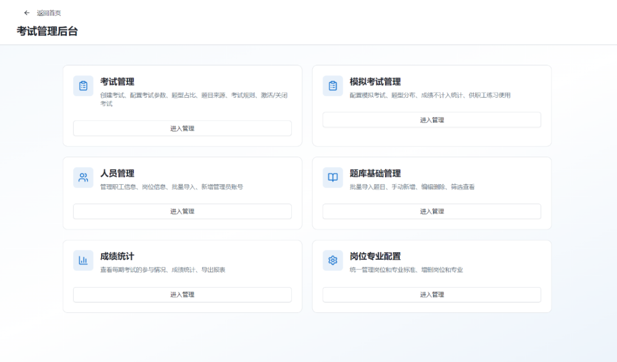
Task: Click the 成绩统计 card title
Action: pyautogui.click(x=117, y=256)
